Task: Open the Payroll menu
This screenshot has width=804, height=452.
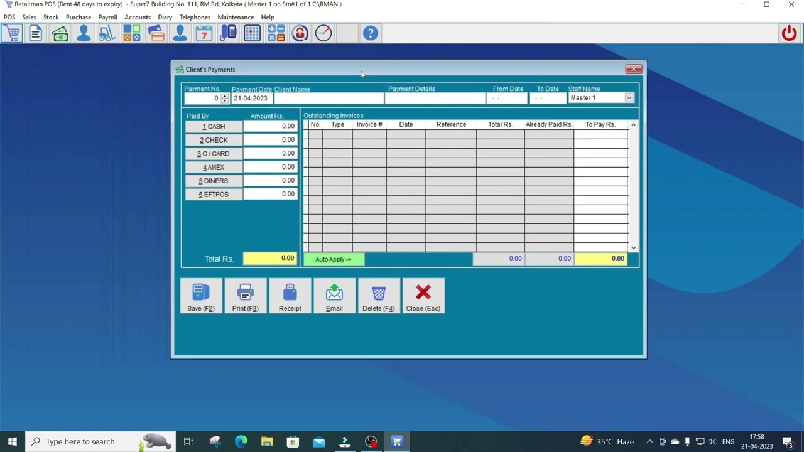Action: [x=107, y=17]
